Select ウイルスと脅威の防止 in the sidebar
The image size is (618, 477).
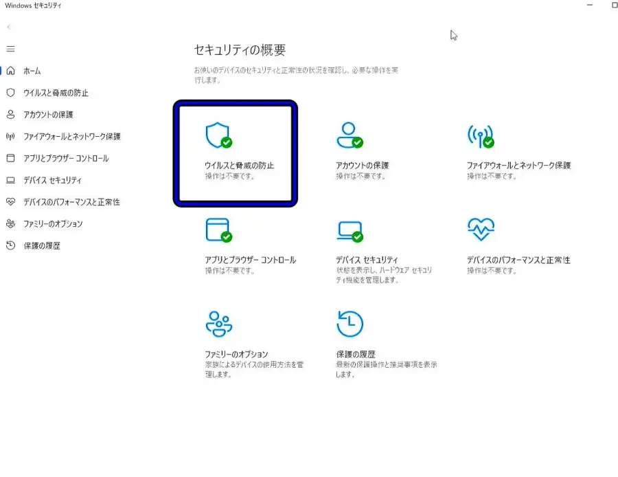[x=56, y=93]
